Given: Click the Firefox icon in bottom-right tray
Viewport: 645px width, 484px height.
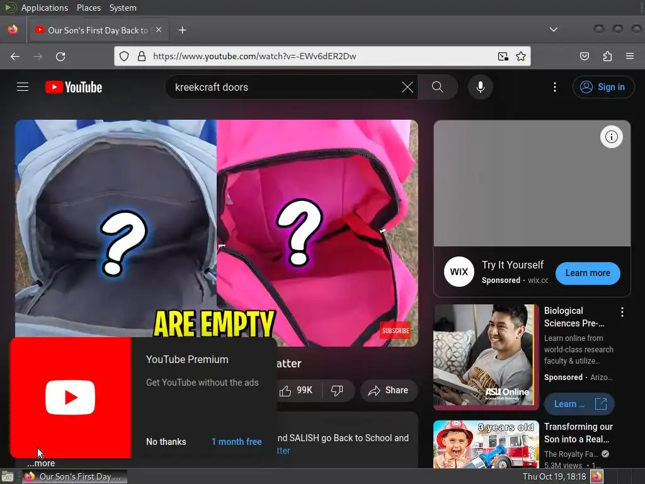Looking at the screenshot, I should 597,476.
